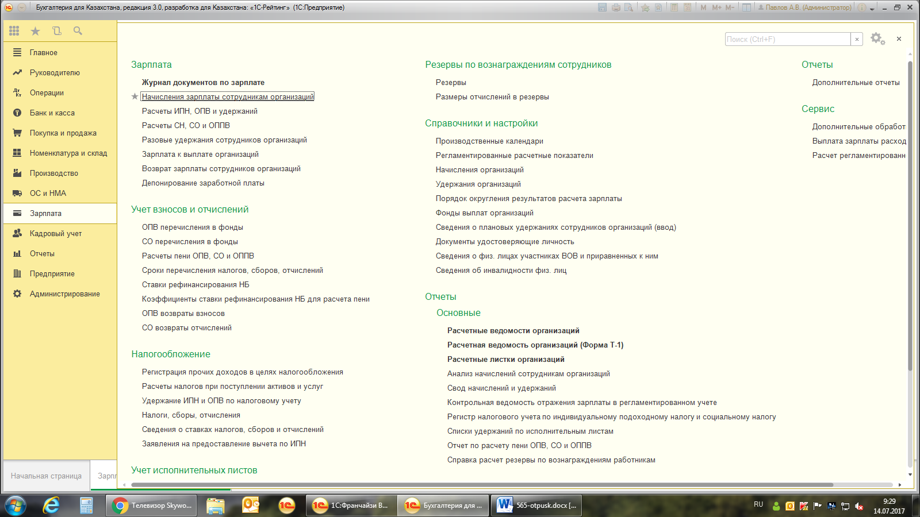Open the Предприятие section

pos(60,273)
